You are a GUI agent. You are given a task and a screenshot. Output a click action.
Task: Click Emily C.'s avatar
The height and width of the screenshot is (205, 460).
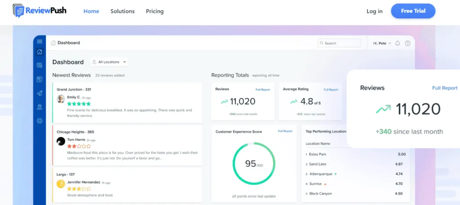click(61, 99)
